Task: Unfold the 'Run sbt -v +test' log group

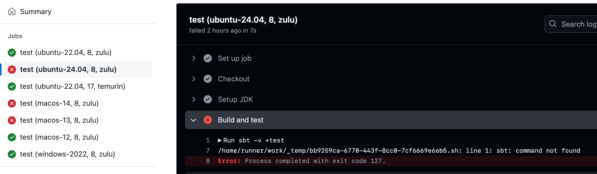Action: pos(220,140)
